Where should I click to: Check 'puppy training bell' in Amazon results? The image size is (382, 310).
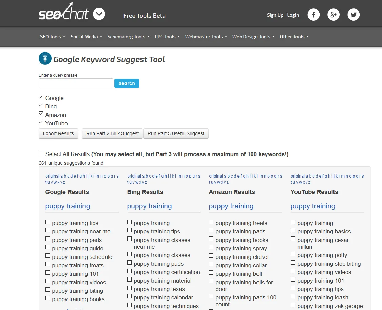(211, 273)
